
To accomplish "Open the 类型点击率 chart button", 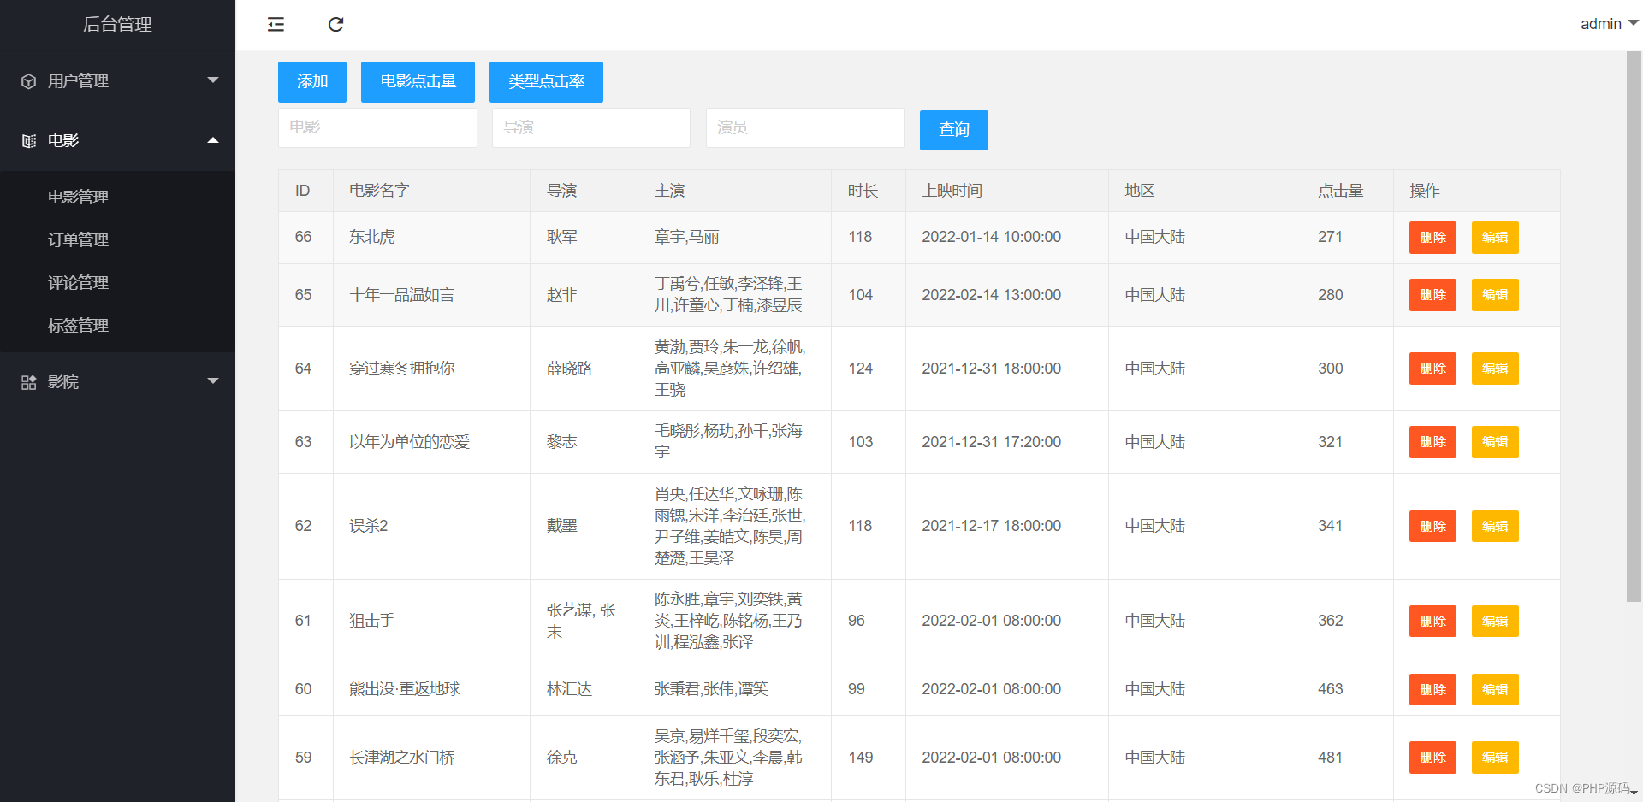I will point(546,82).
